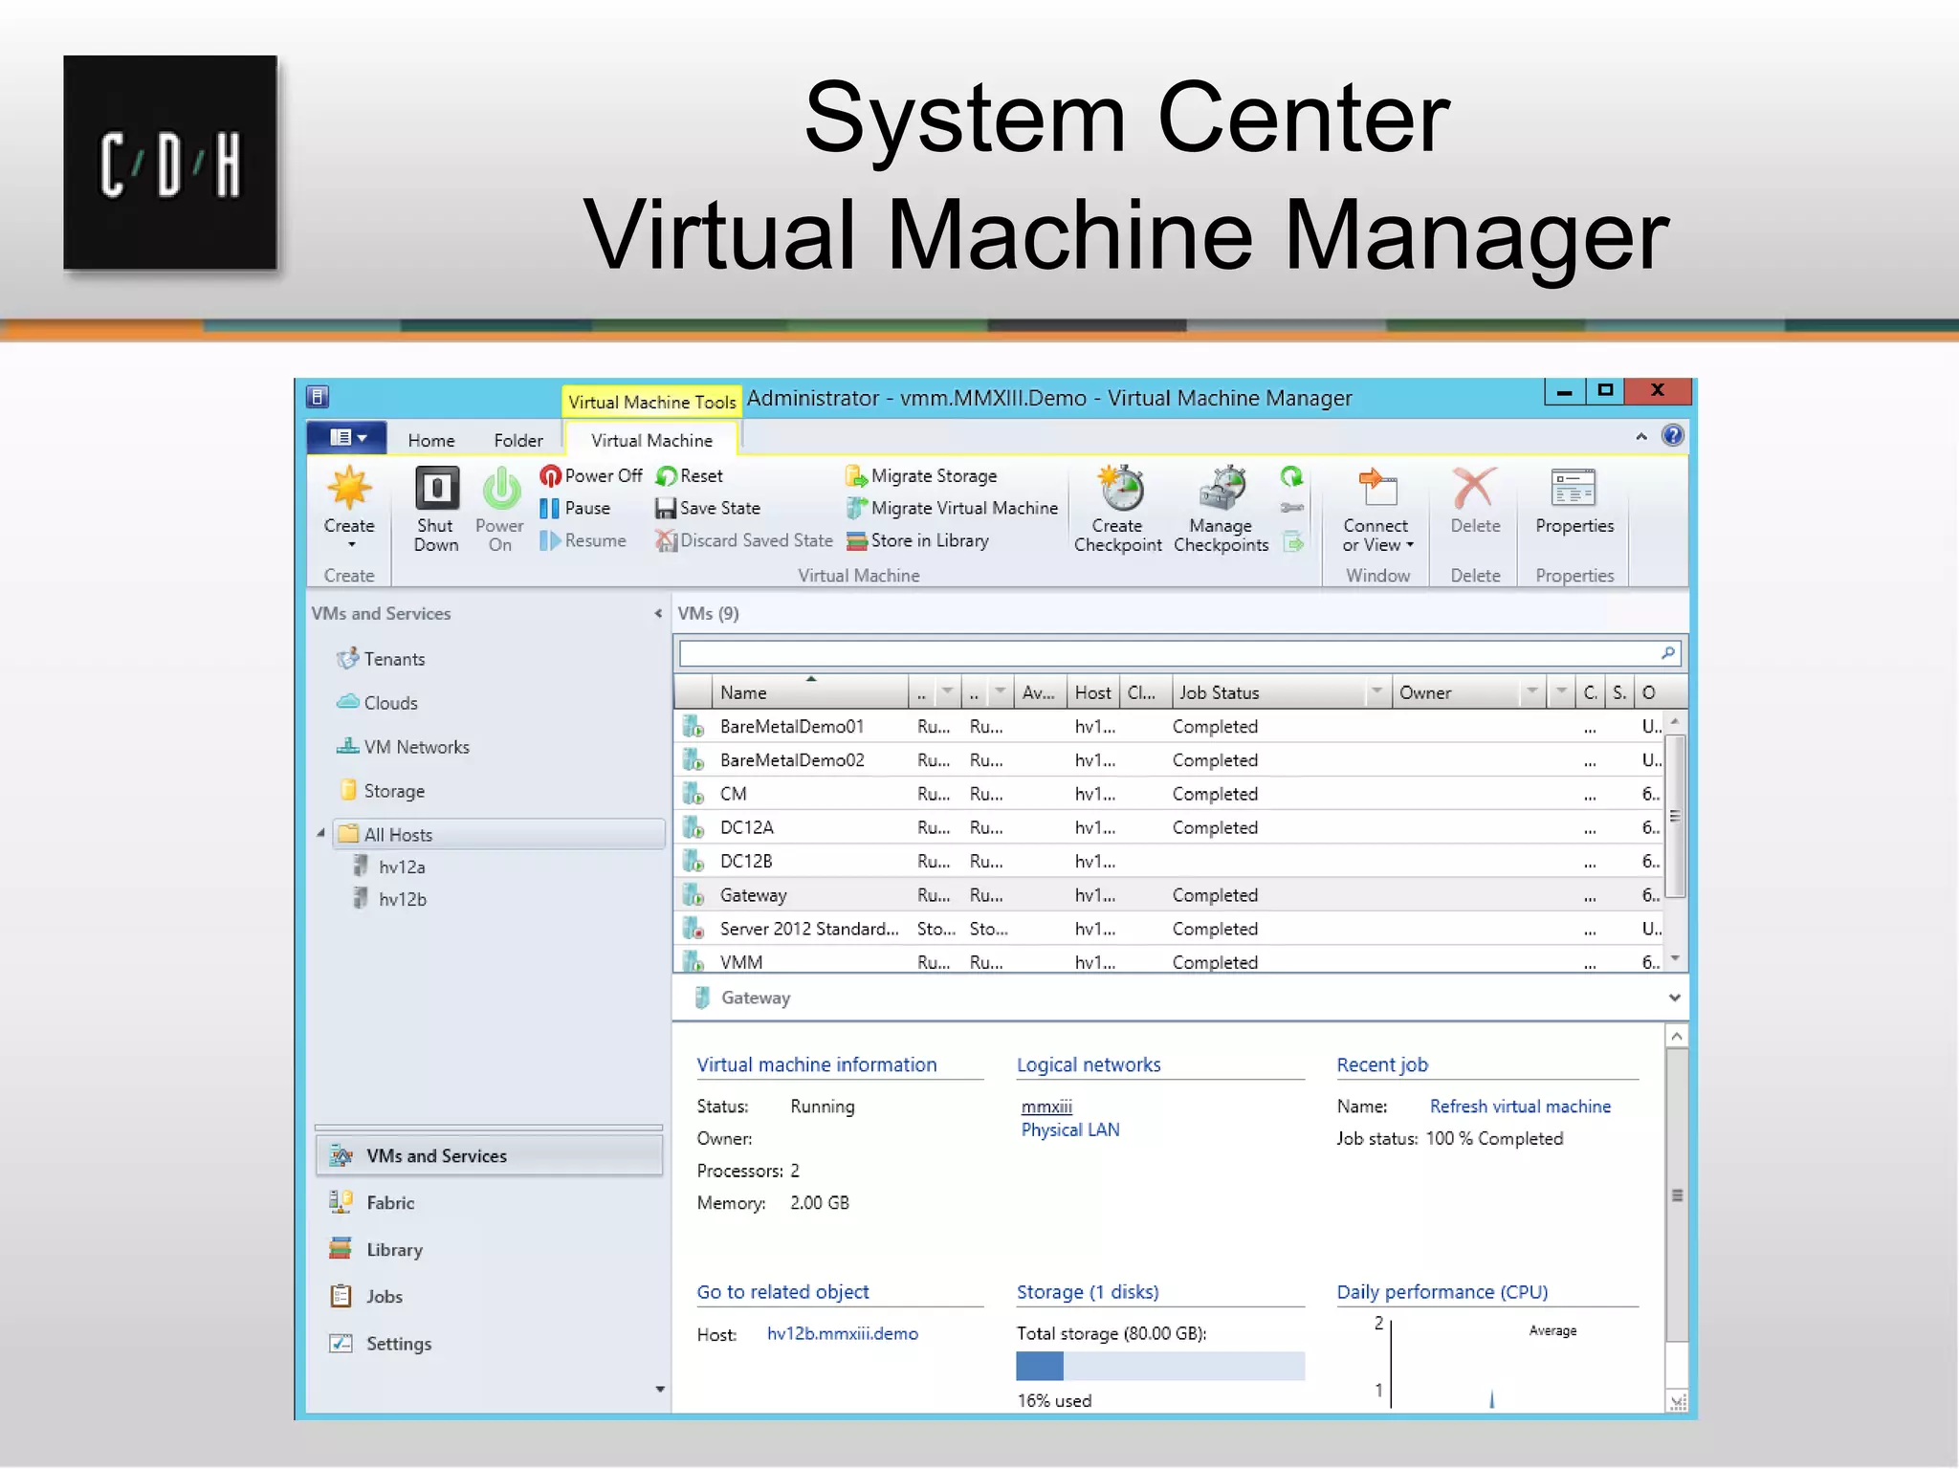Pause the selected virtual machine
The image size is (1959, 1469).
tap(575, 508)
